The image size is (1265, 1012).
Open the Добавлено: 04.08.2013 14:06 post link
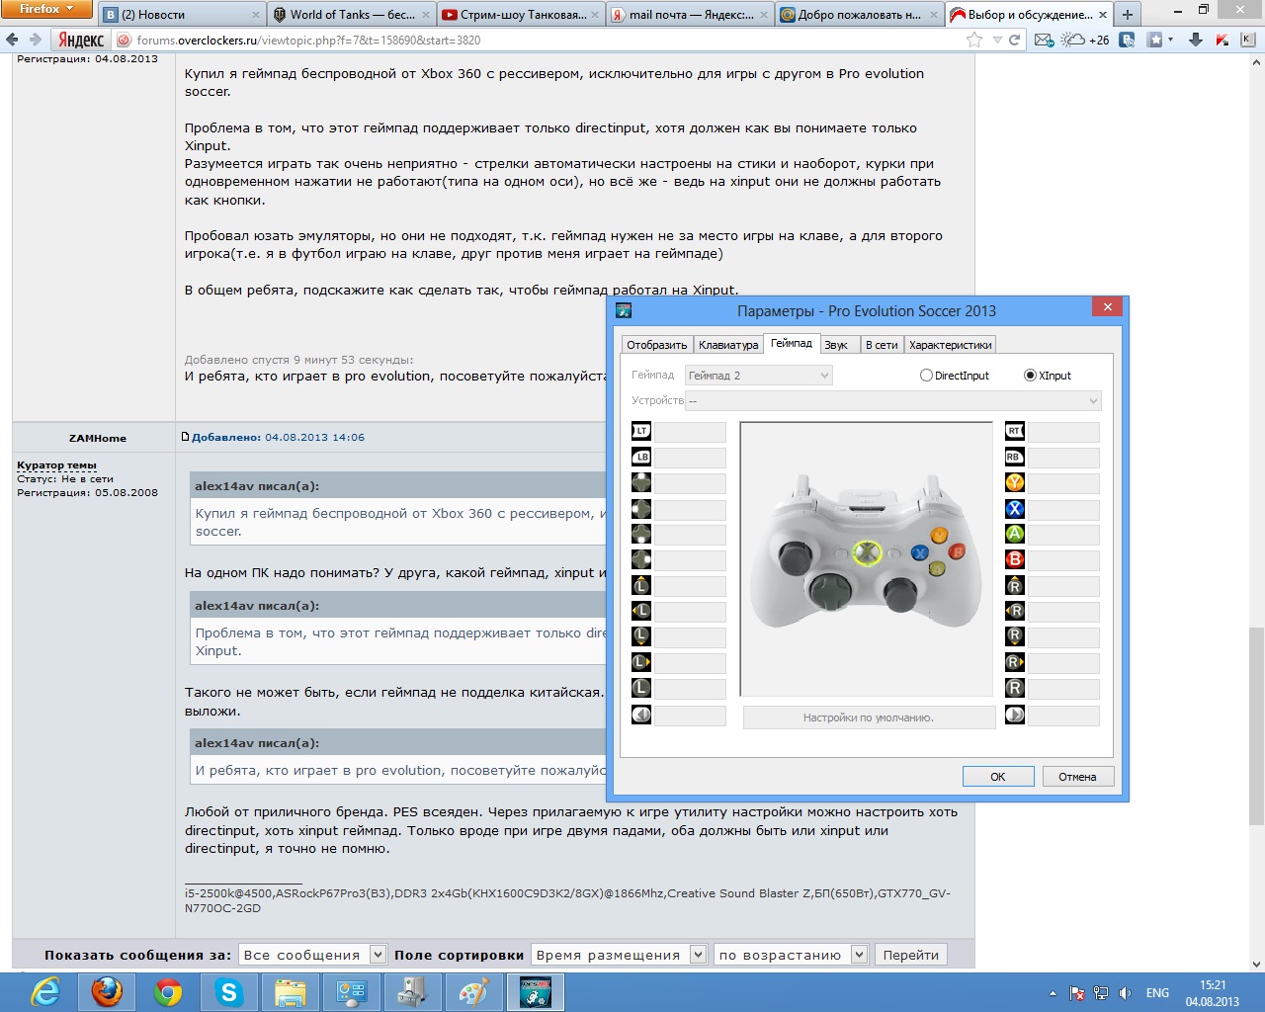click(x=278, y=437)
